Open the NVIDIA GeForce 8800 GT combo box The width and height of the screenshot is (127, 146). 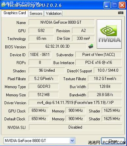(x=39, y=140)
